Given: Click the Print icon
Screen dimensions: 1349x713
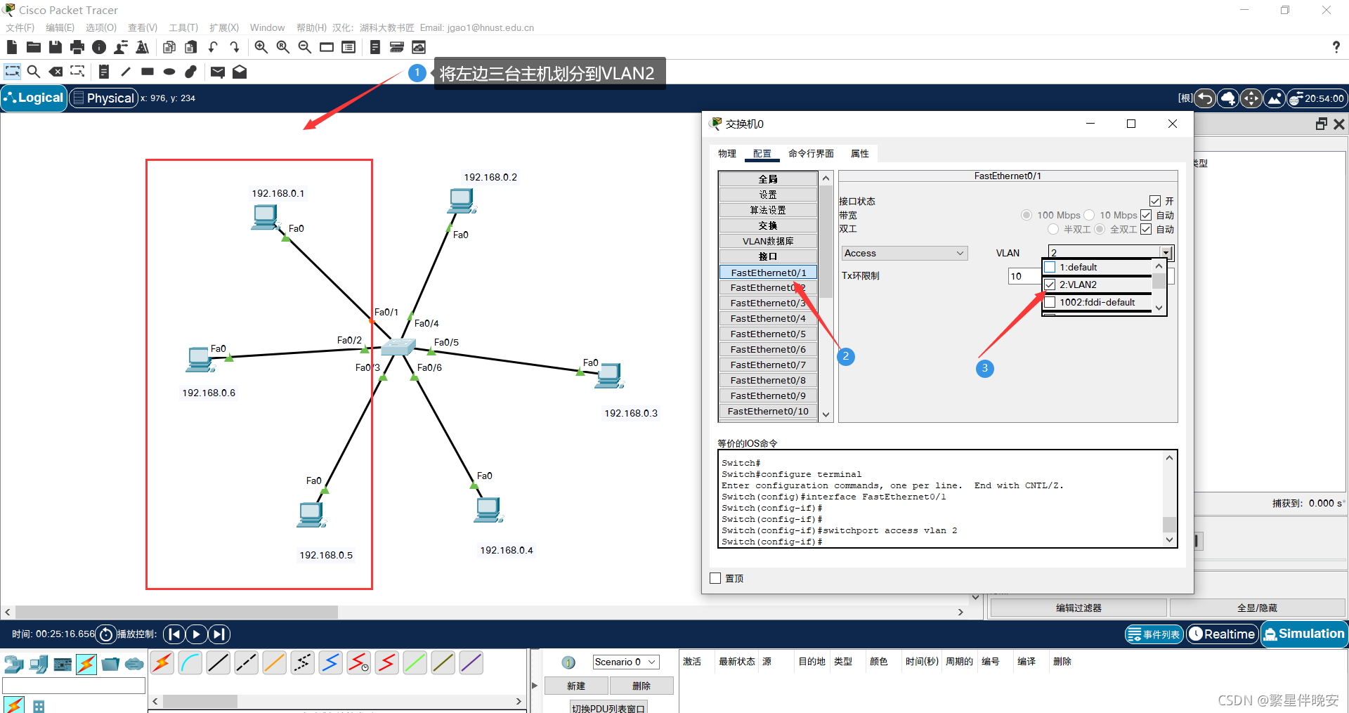Looking at the screenshot, I should coord(77,47).
